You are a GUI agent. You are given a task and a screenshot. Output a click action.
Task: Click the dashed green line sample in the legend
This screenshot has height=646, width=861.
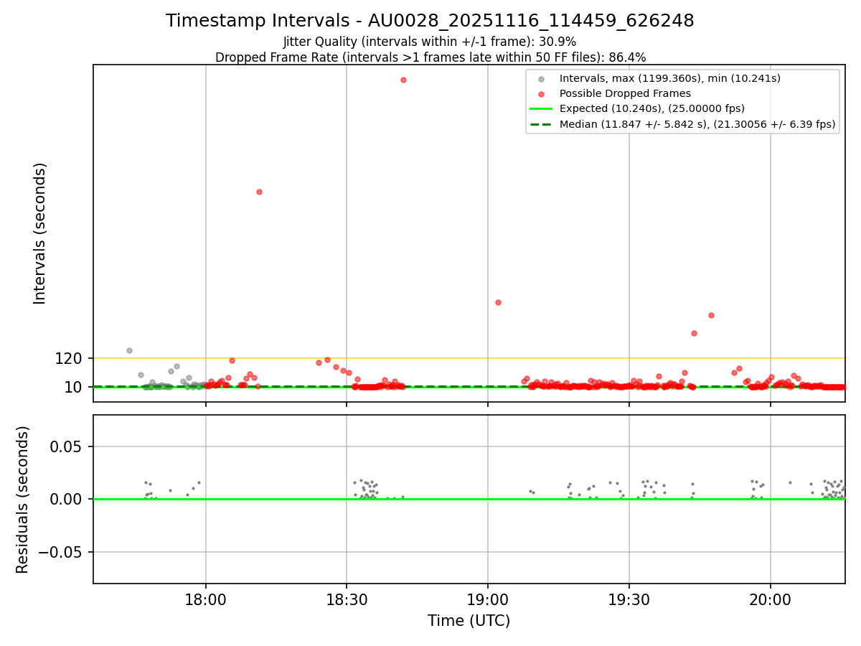pos(541,124)
